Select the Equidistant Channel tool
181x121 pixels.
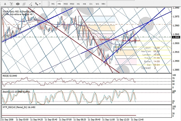coord(24,4)
